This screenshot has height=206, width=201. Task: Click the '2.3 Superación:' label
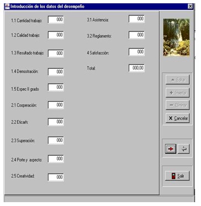pyautogui.click(x=23, y=140)
